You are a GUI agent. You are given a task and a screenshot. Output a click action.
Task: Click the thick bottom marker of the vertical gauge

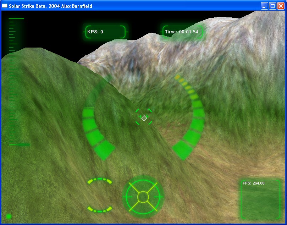coord(20,144)
